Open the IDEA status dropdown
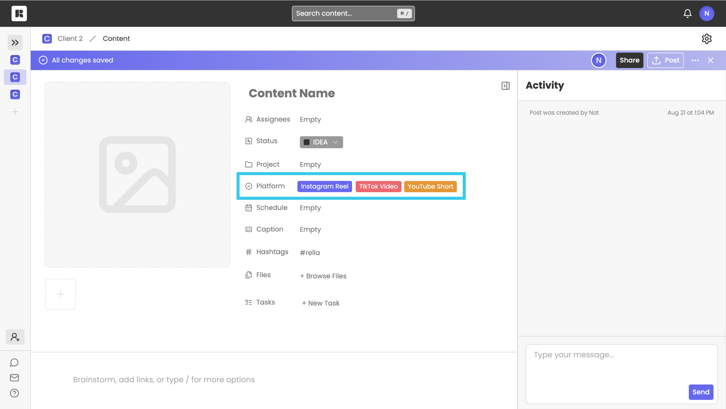Screen dimensions: 726x409 coord(321,142)
